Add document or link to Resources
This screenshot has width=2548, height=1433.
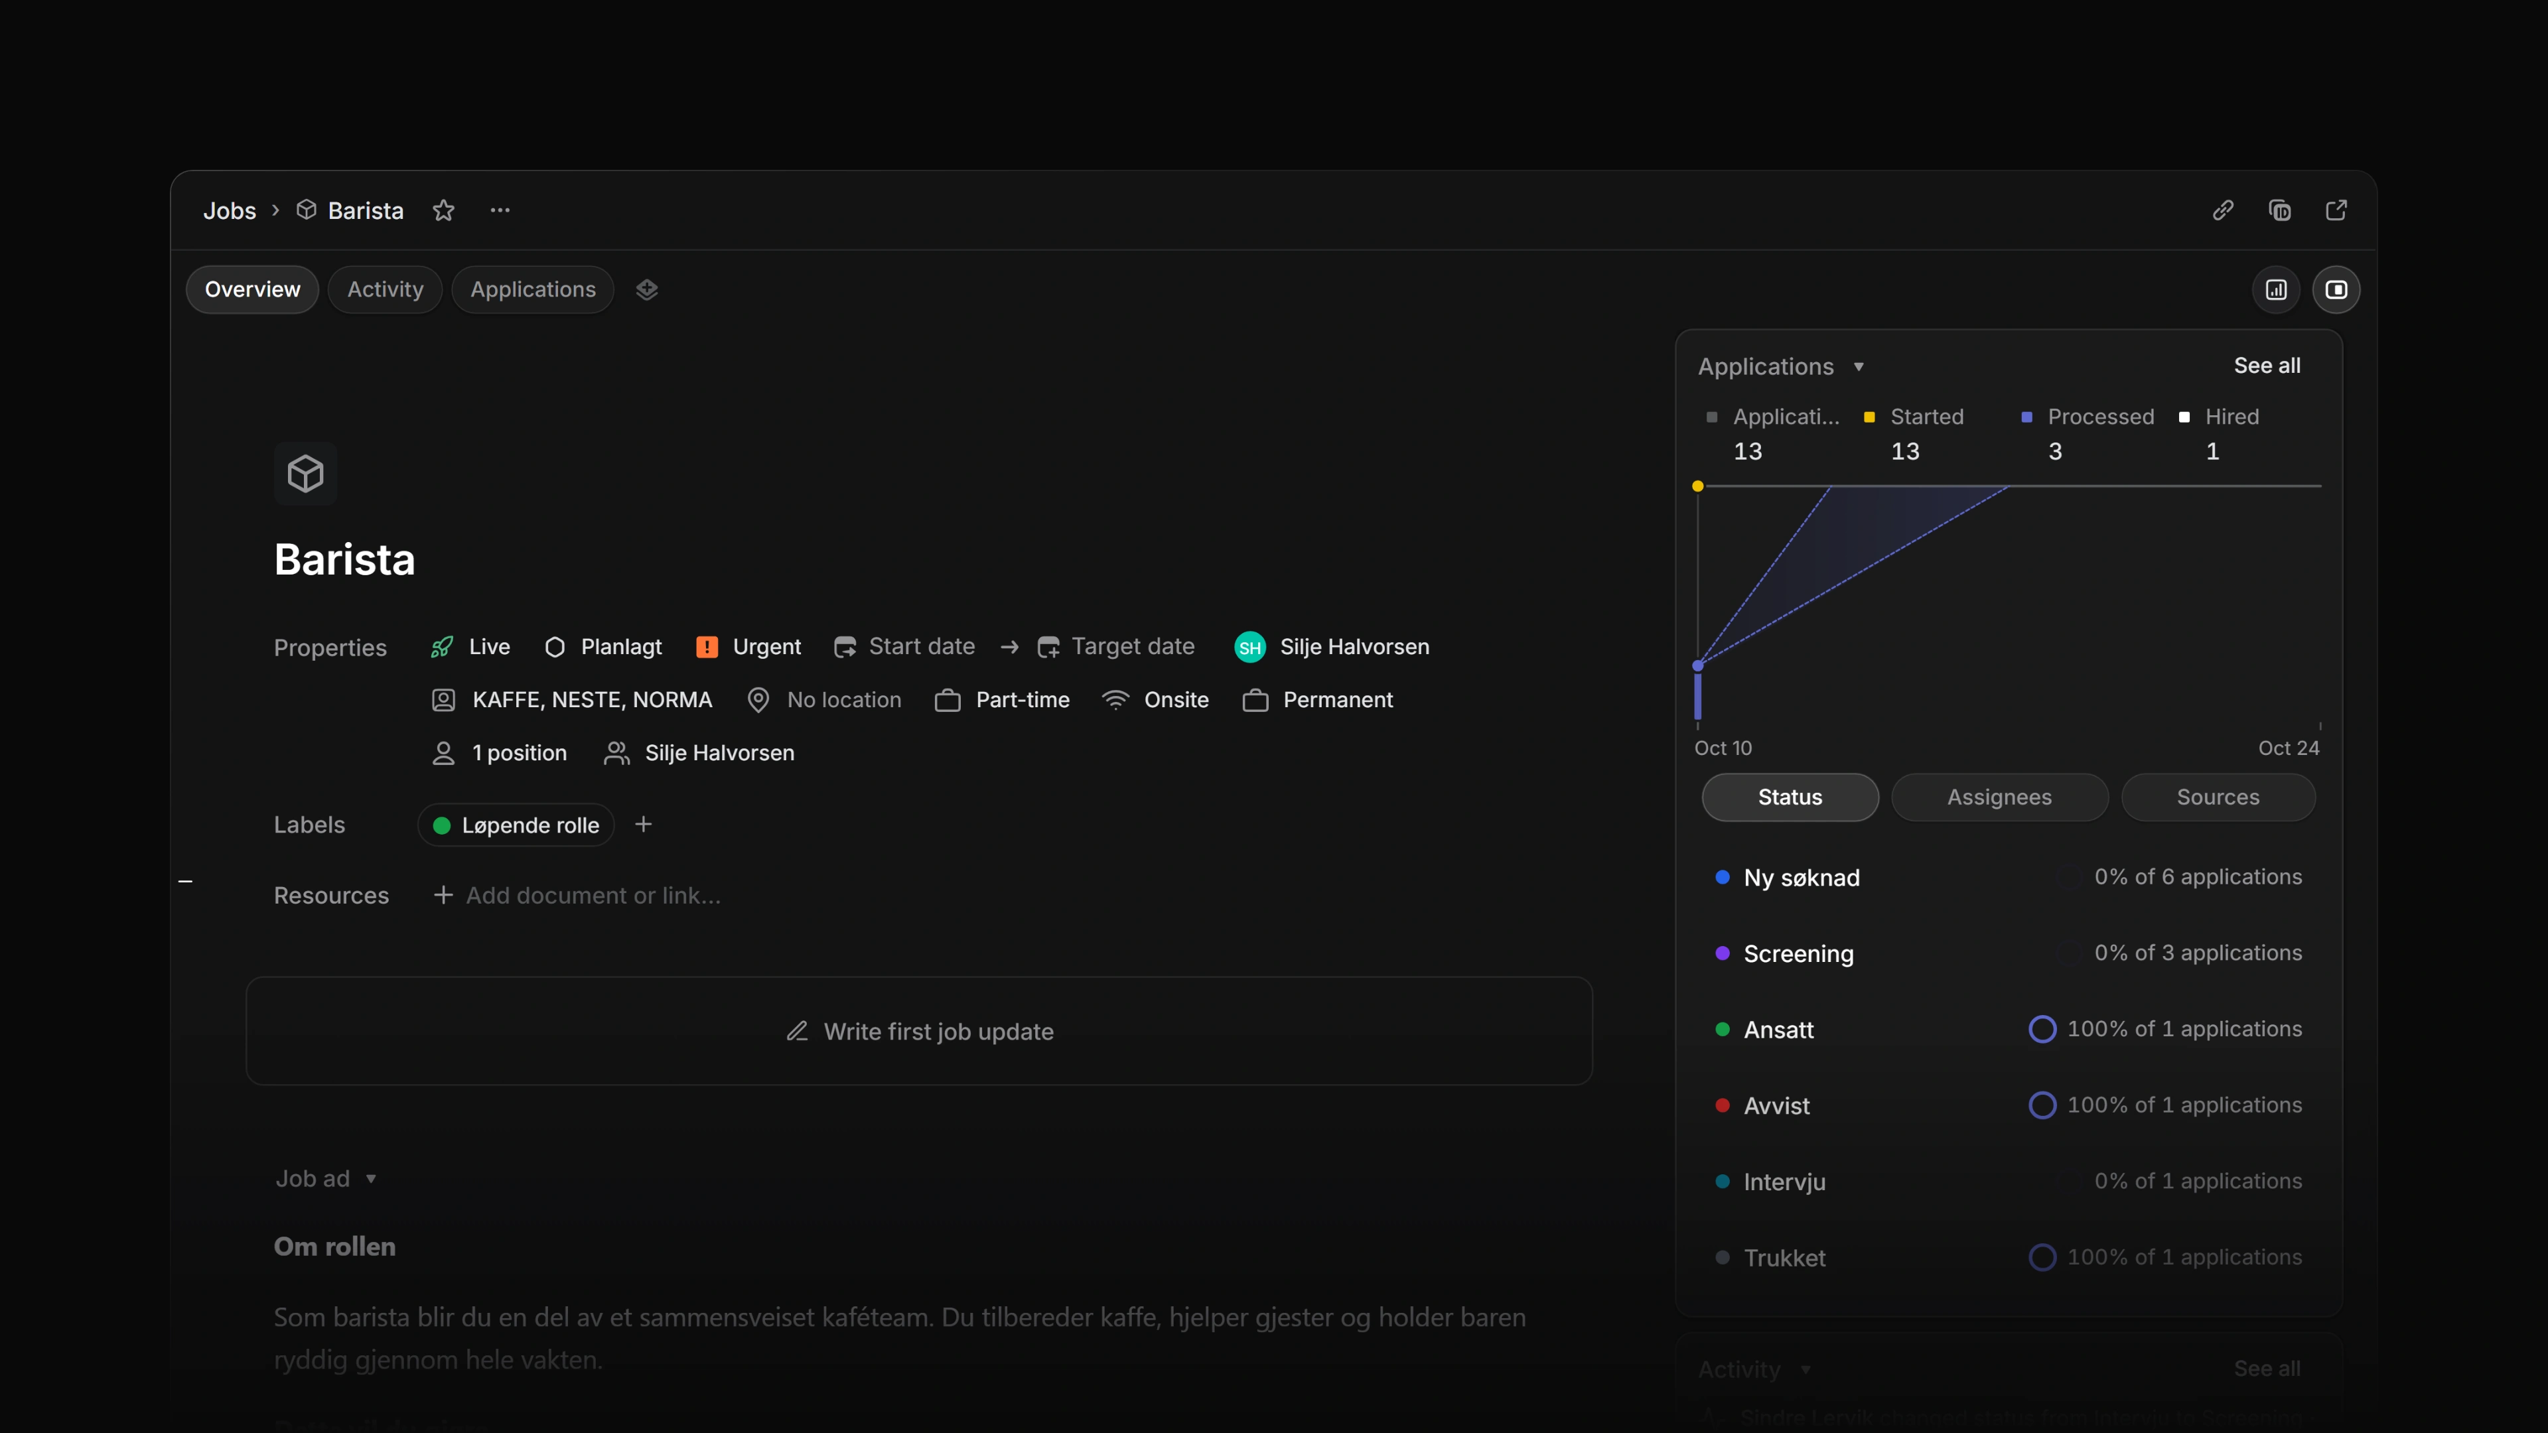coord(577,896)
